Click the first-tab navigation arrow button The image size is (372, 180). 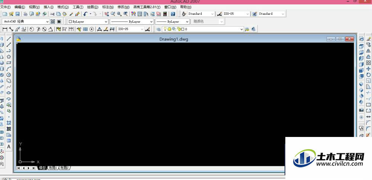[x=19, y=168]
